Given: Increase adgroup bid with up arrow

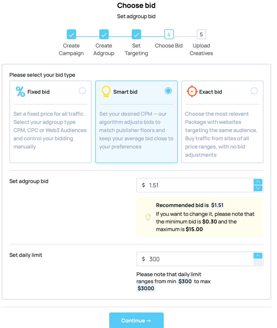Looking at the screenshot, I should [x=258, y=182].
